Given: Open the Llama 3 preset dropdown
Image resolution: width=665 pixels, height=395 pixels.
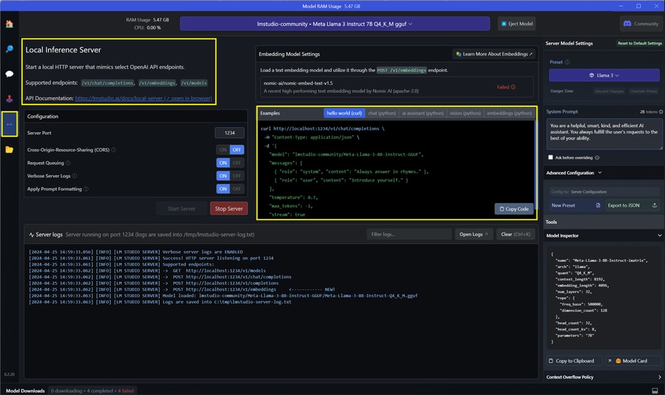Looking at the screenshot, I should click(x=604, y=75).
